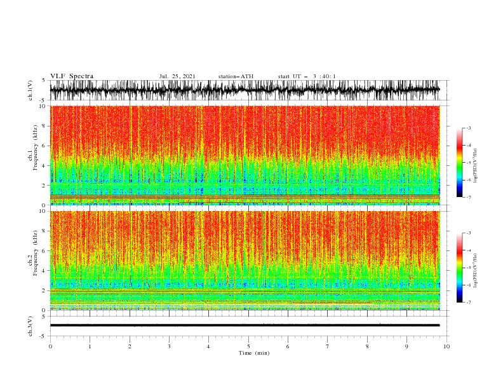Click the 'station=ATH' label
The height and width of the screenshot is (389, 503).
click(236, 76)
